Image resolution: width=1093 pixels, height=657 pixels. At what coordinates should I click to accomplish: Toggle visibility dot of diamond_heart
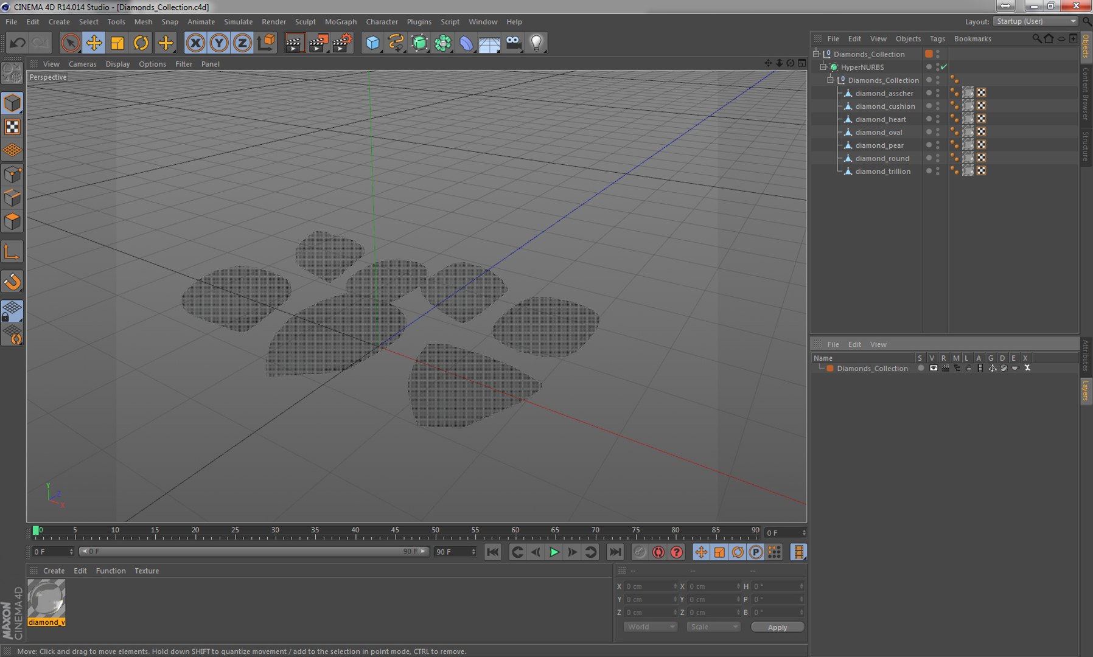coord(929,119)
